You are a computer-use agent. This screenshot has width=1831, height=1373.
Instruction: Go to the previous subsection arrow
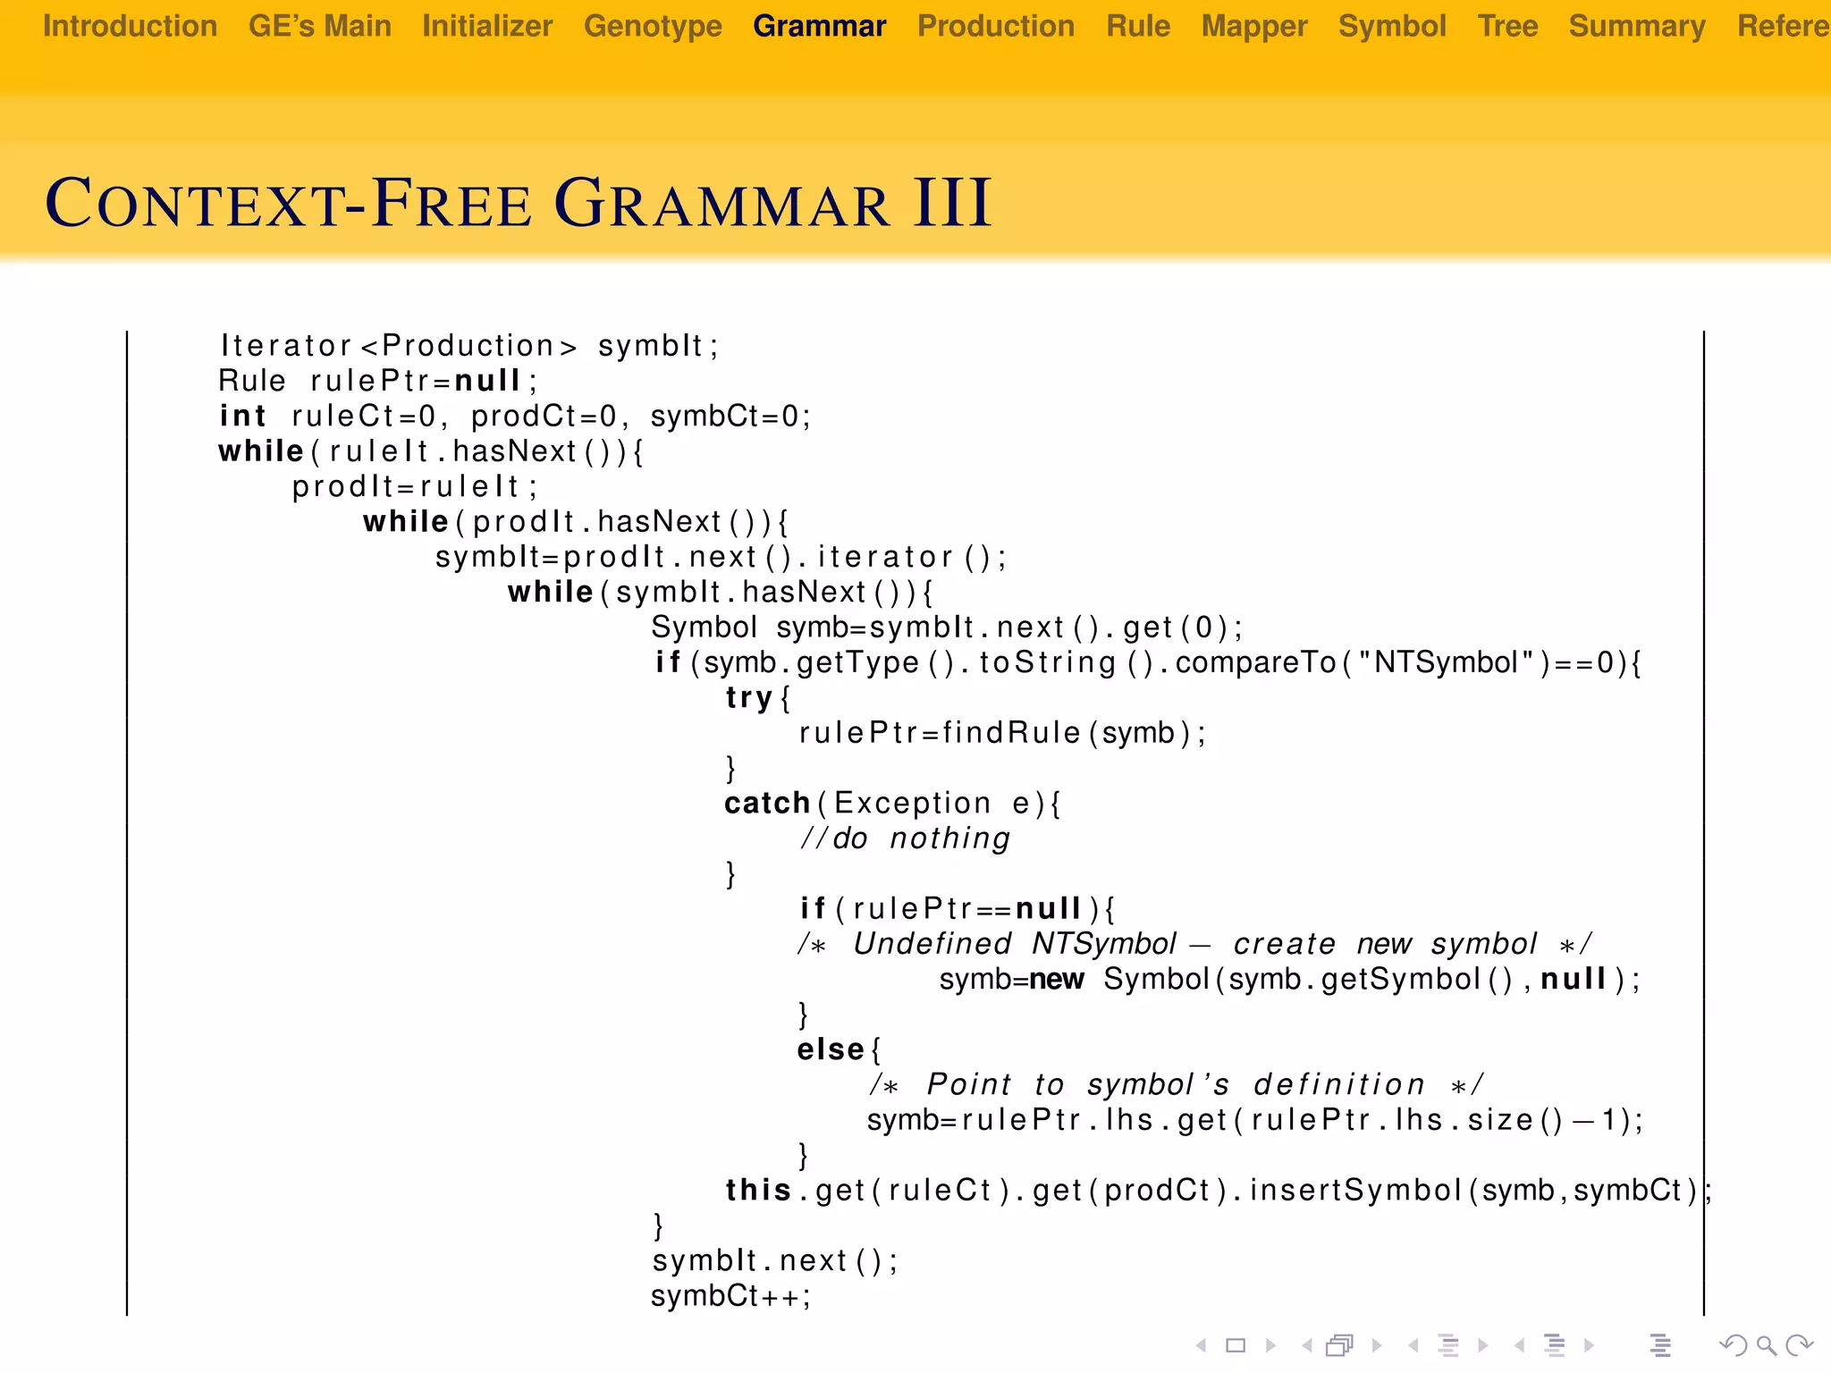(x=1413, y=1345)
